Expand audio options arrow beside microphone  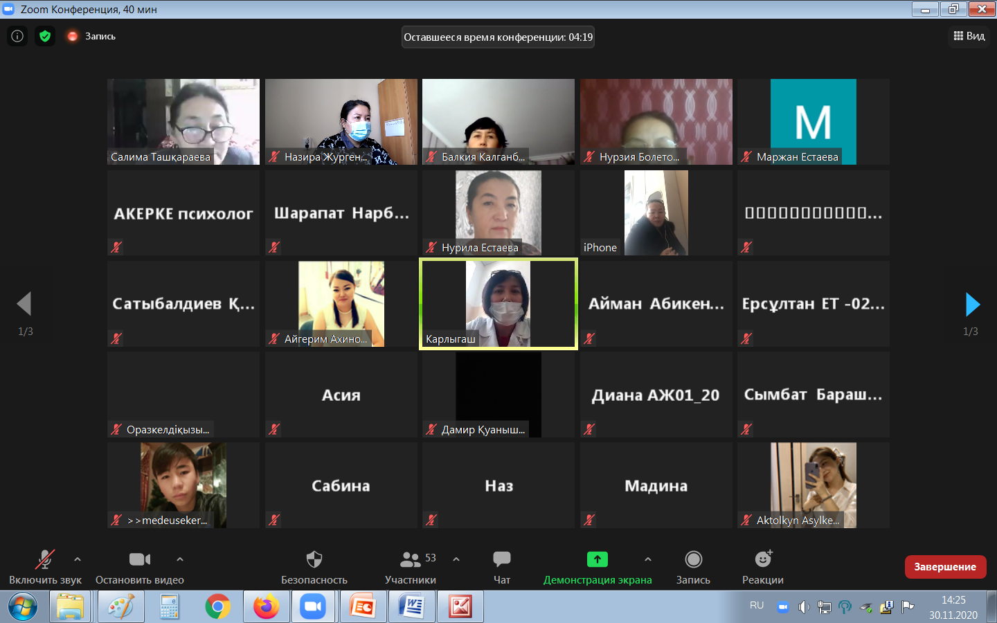point(78,559)
